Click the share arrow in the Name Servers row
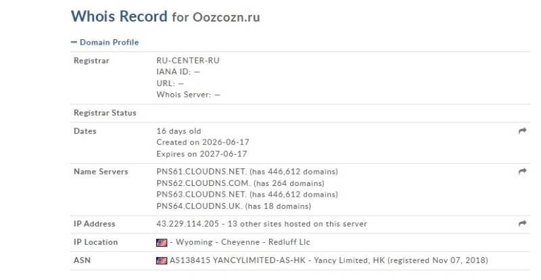Image resolution: width=541 pixels, height=280 pixels. point(522,171)
